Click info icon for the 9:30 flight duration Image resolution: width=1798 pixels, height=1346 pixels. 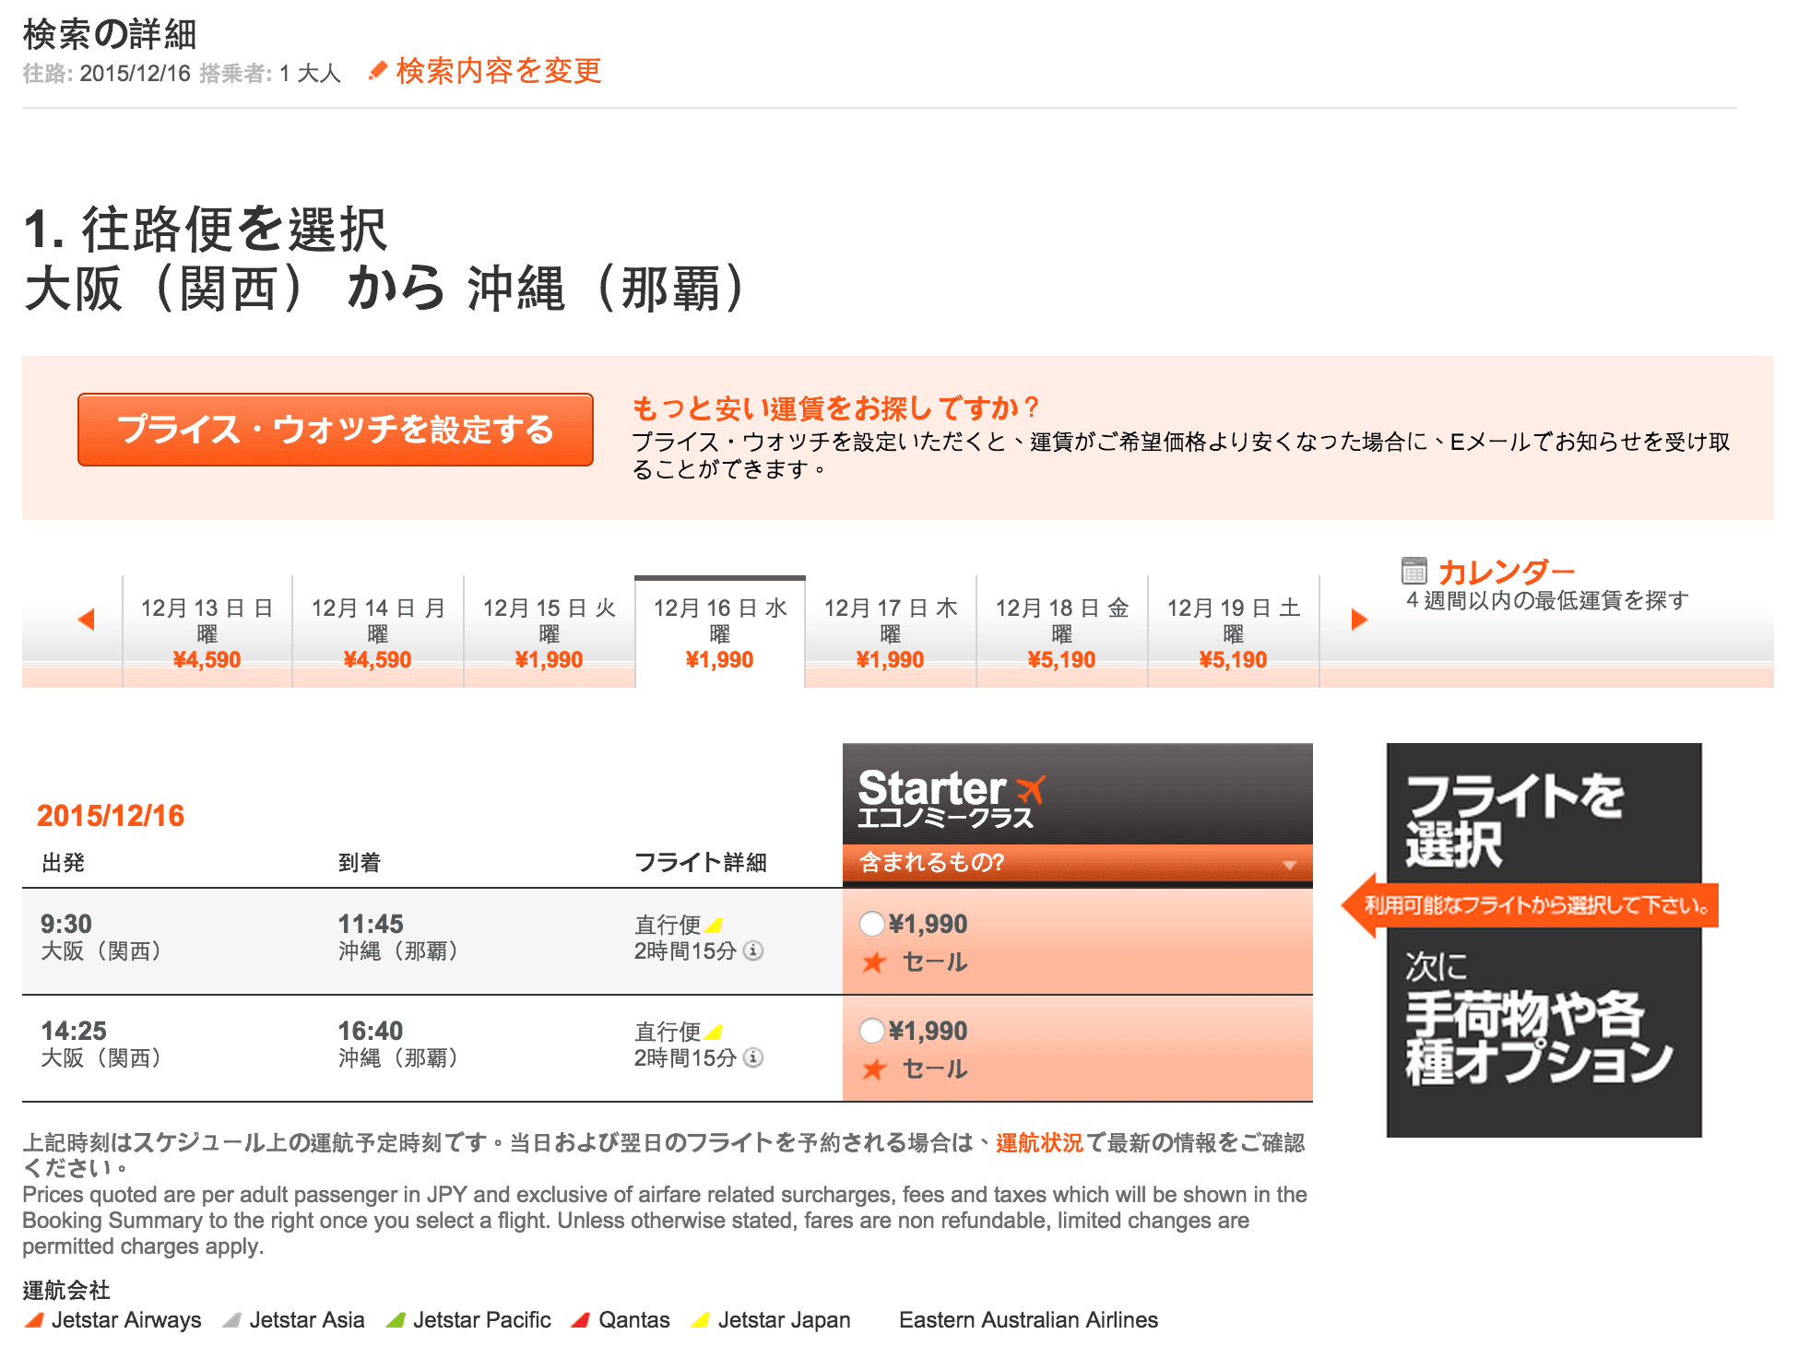click(x=753, y=950)
